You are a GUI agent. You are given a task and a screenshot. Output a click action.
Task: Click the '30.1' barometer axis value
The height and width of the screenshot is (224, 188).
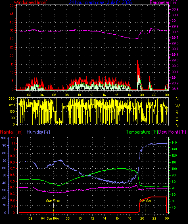pyautogui.click(x=175, y=15)
